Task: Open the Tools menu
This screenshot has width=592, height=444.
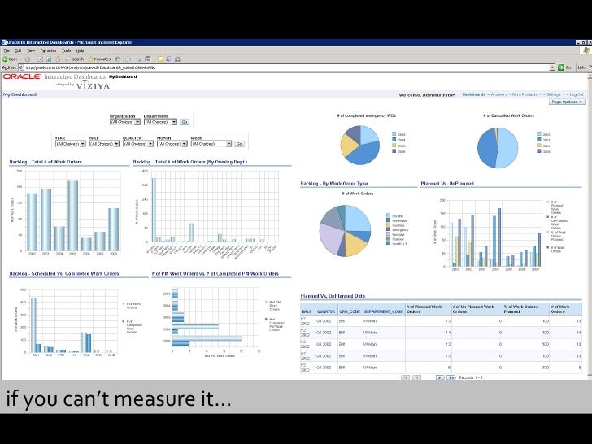Action: pyautogui.click(x=67, y=50)
